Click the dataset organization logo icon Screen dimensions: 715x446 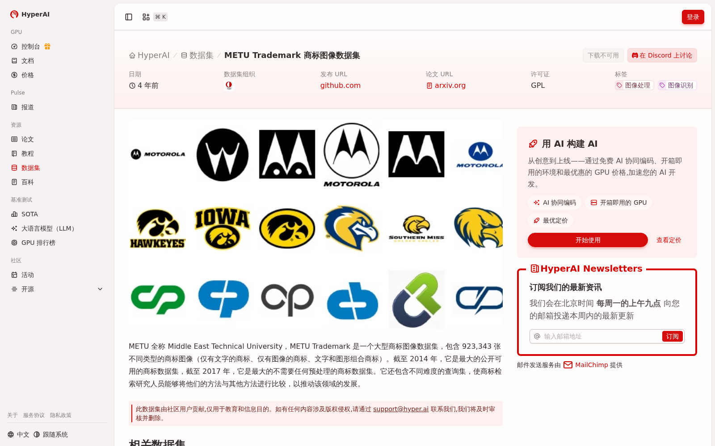pos(229,85)
